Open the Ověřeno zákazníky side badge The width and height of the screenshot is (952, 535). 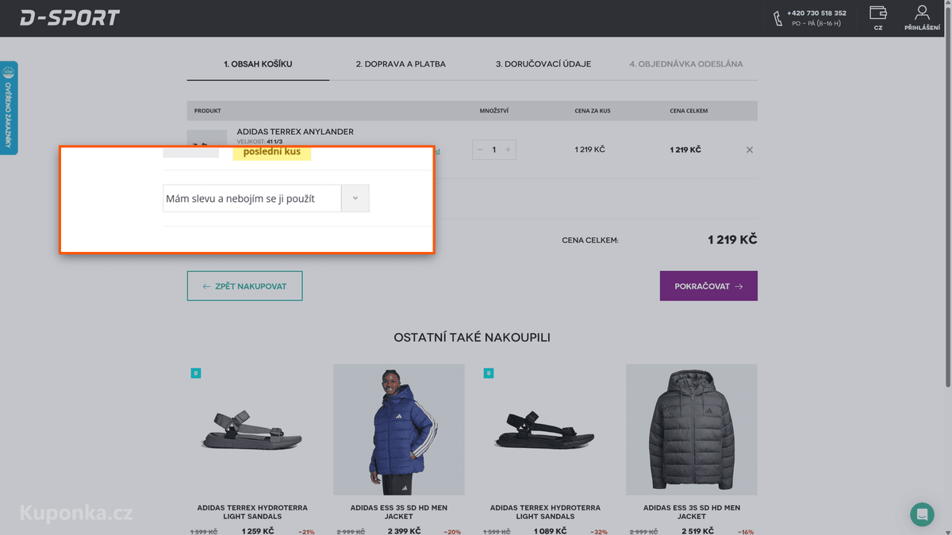9,108
